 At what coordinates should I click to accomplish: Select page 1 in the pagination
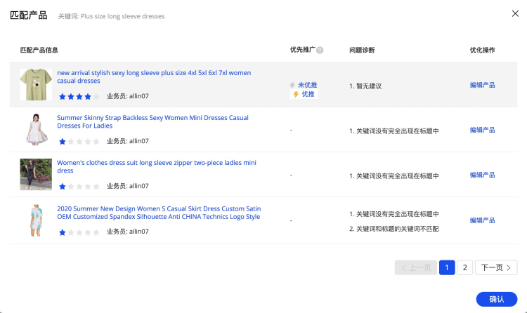coord(447,267)
